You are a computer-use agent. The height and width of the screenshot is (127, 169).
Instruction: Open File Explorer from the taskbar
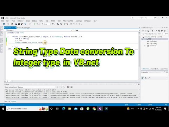pos(70,109)
